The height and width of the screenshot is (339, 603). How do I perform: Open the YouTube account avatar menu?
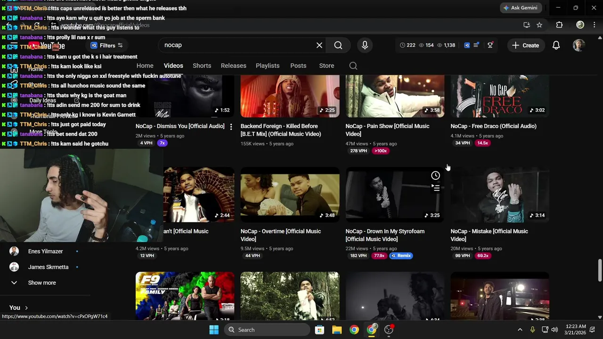coord(579,45)
